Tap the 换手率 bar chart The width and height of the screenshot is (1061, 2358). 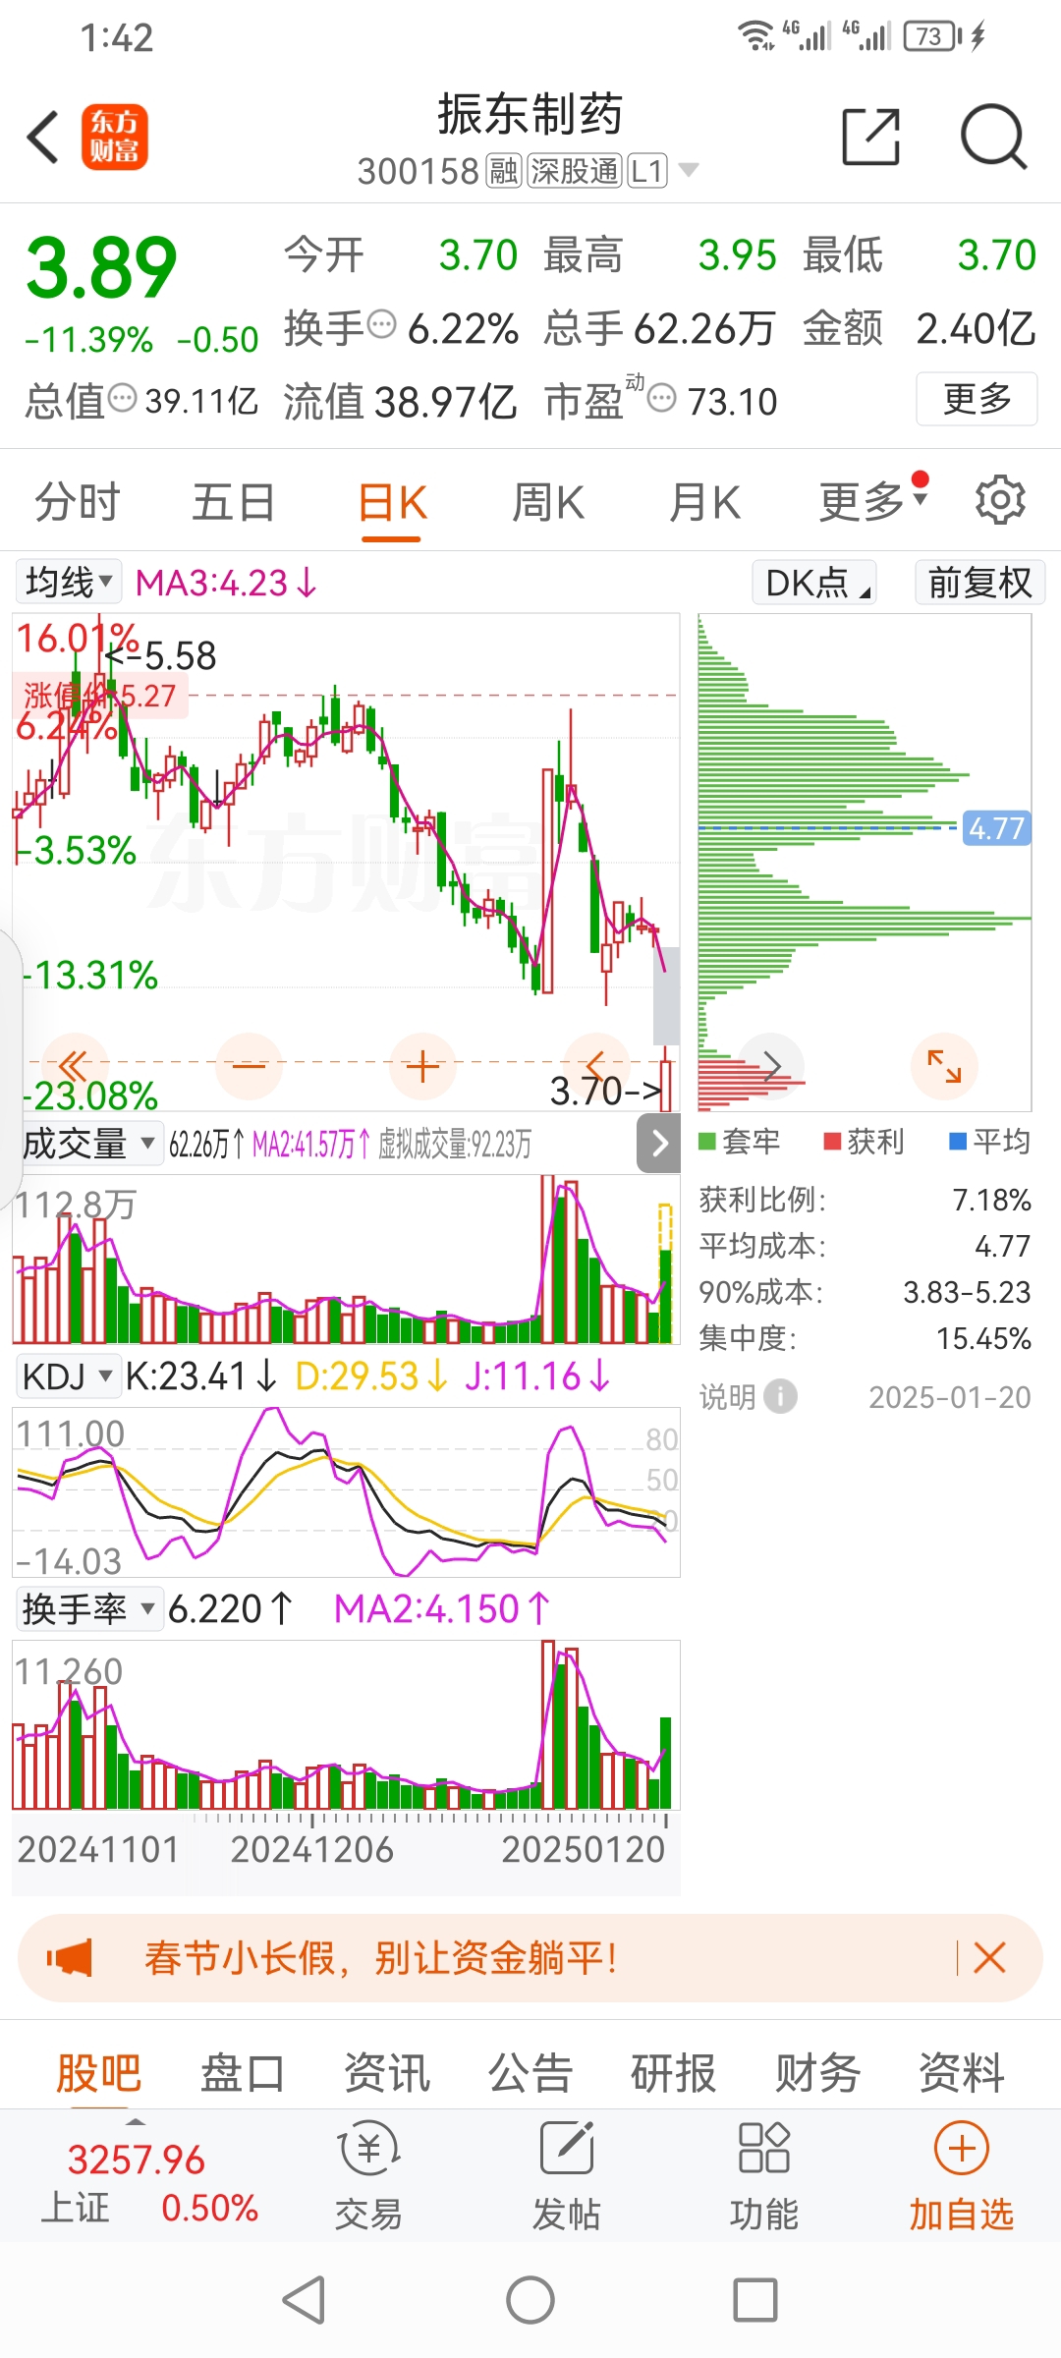click(x=346, y=1724)
